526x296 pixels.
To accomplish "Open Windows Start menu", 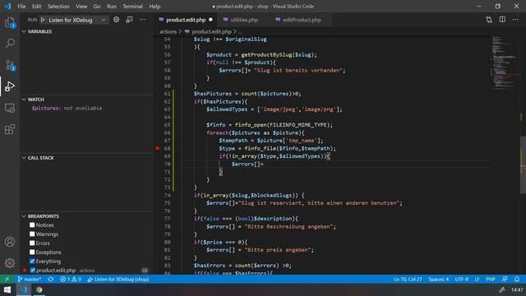I will point(7,289).
